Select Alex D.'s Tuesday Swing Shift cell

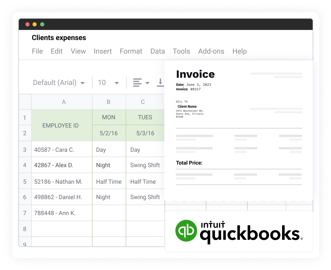point(145,165)
